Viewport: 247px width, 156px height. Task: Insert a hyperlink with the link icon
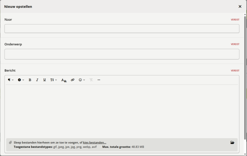(73, 80)
